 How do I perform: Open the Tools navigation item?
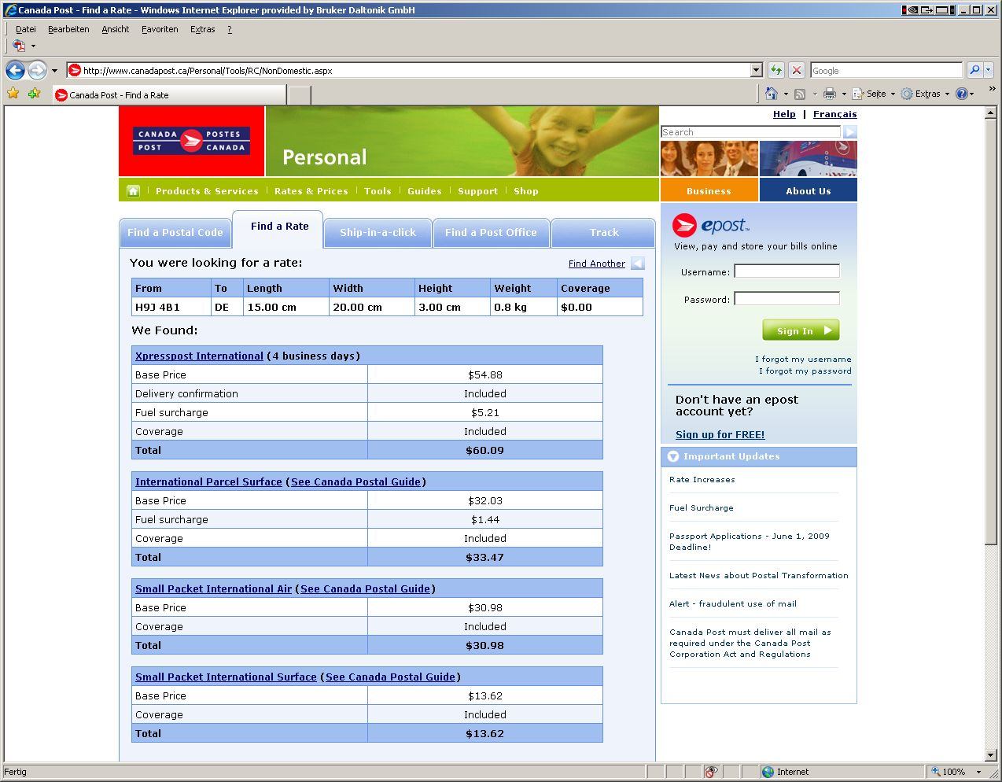pos(378,191)
